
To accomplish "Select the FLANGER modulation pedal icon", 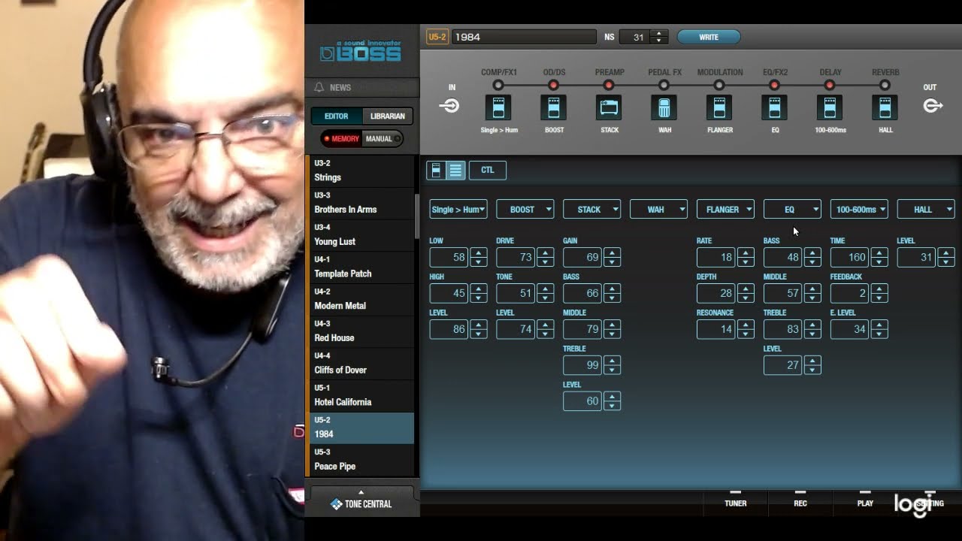I will (719, 107).
